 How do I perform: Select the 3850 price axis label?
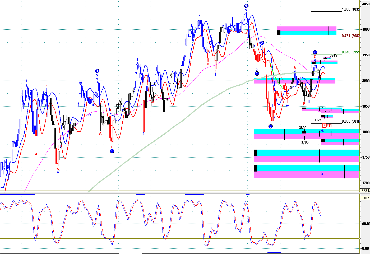[x=366, y=106]
